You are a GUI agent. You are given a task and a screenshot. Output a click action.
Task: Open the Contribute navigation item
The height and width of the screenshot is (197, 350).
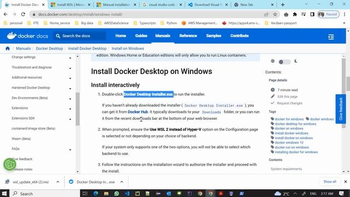pyautogui.click(x=240, y=36)
